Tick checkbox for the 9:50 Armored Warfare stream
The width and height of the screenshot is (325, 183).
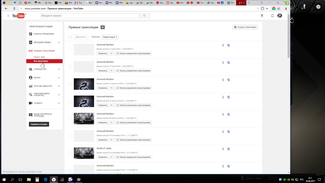coord(70,67)
